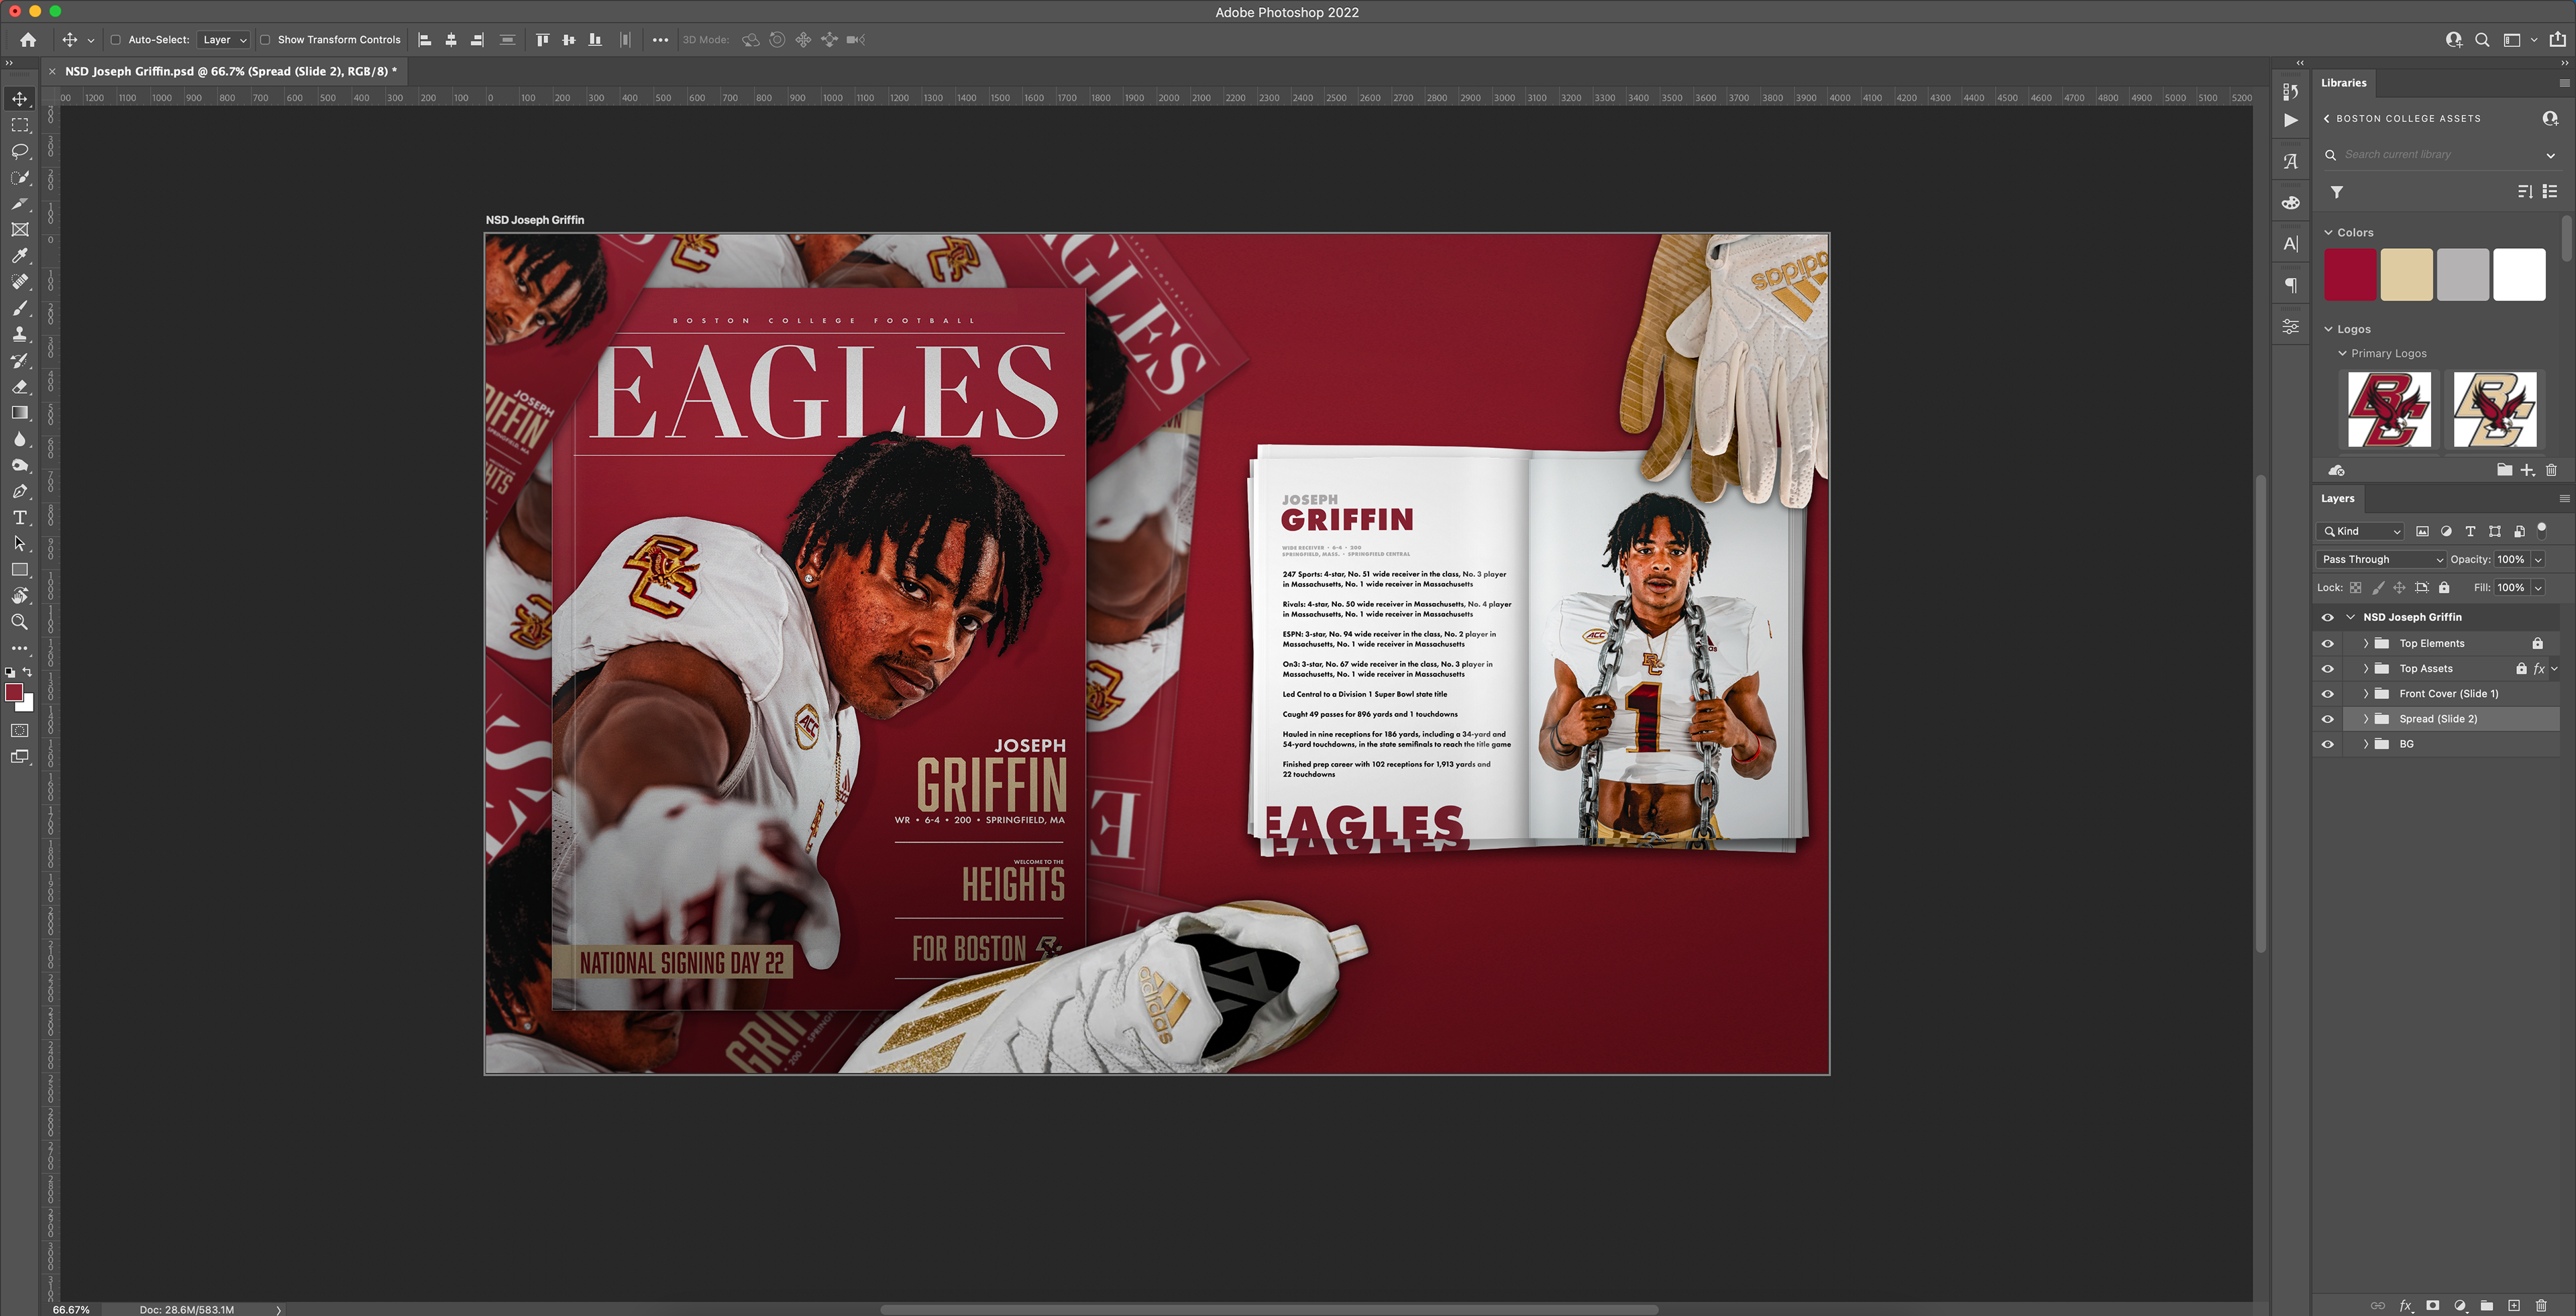The height and width of the screenshot is (1316, 2576).
Task: Select the Spot Healing Brush tool
Action: 20,282
